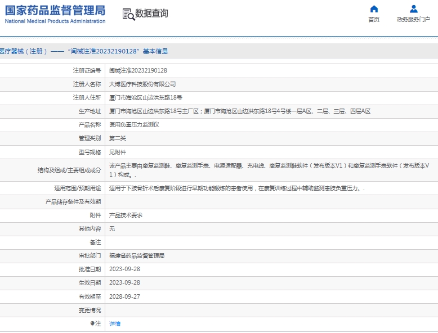The image size is (438, 333).
Task: Click registrant name 大博医疗科技股份有限公司
Action: click(142, 84)
